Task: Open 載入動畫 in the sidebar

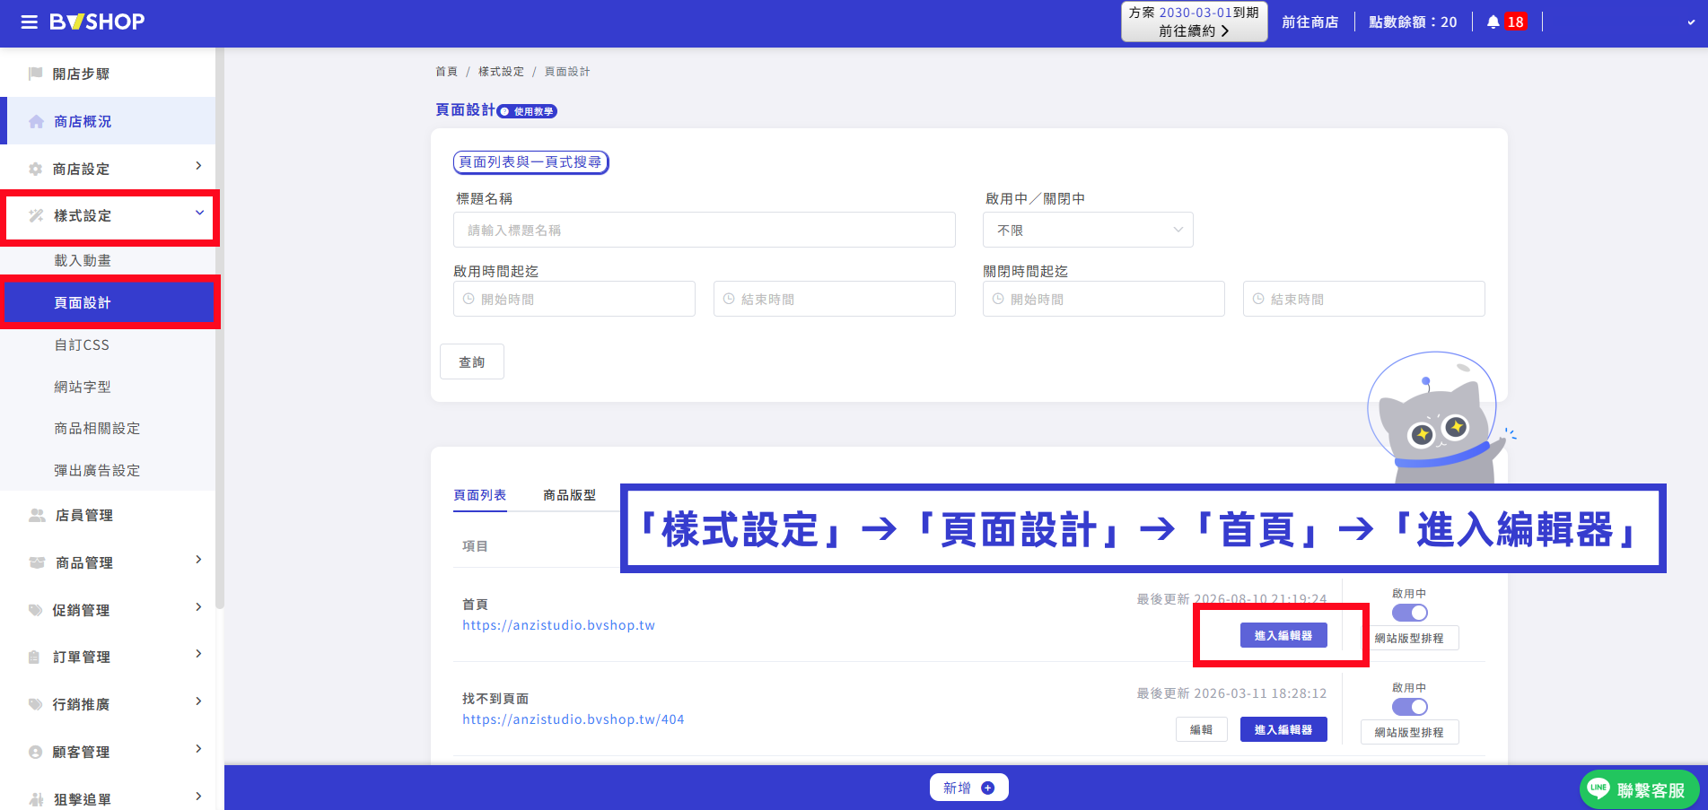Action: (x=83, y=260)
